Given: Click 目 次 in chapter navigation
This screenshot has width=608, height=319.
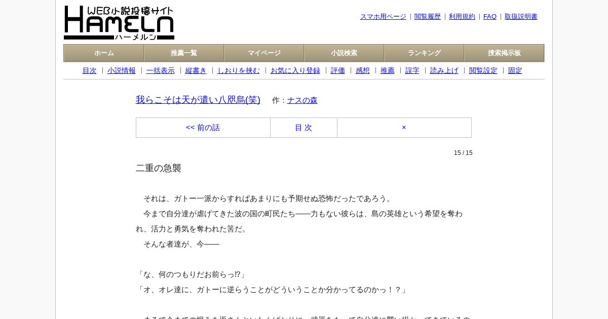Looking at the screenshot, I should (x=303, y=128).
